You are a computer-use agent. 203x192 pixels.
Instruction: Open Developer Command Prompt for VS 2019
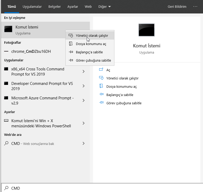point(45,86)
